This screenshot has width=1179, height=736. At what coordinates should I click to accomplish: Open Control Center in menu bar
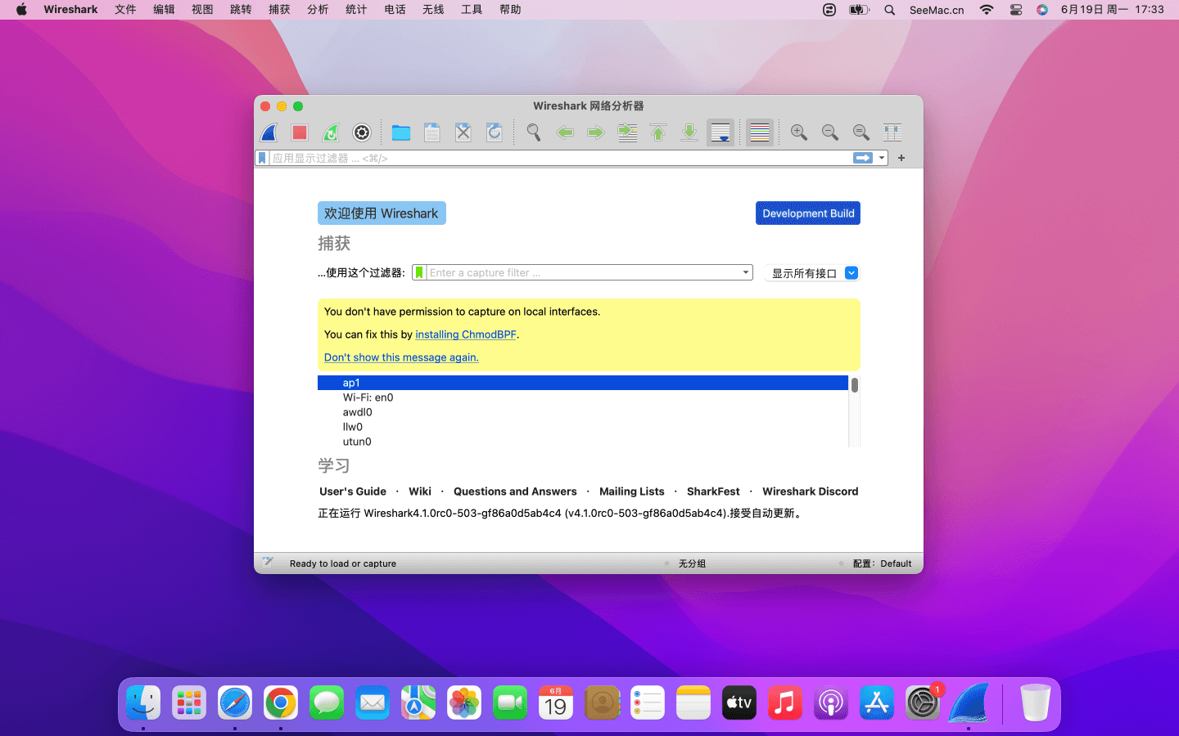[1016, 10]
